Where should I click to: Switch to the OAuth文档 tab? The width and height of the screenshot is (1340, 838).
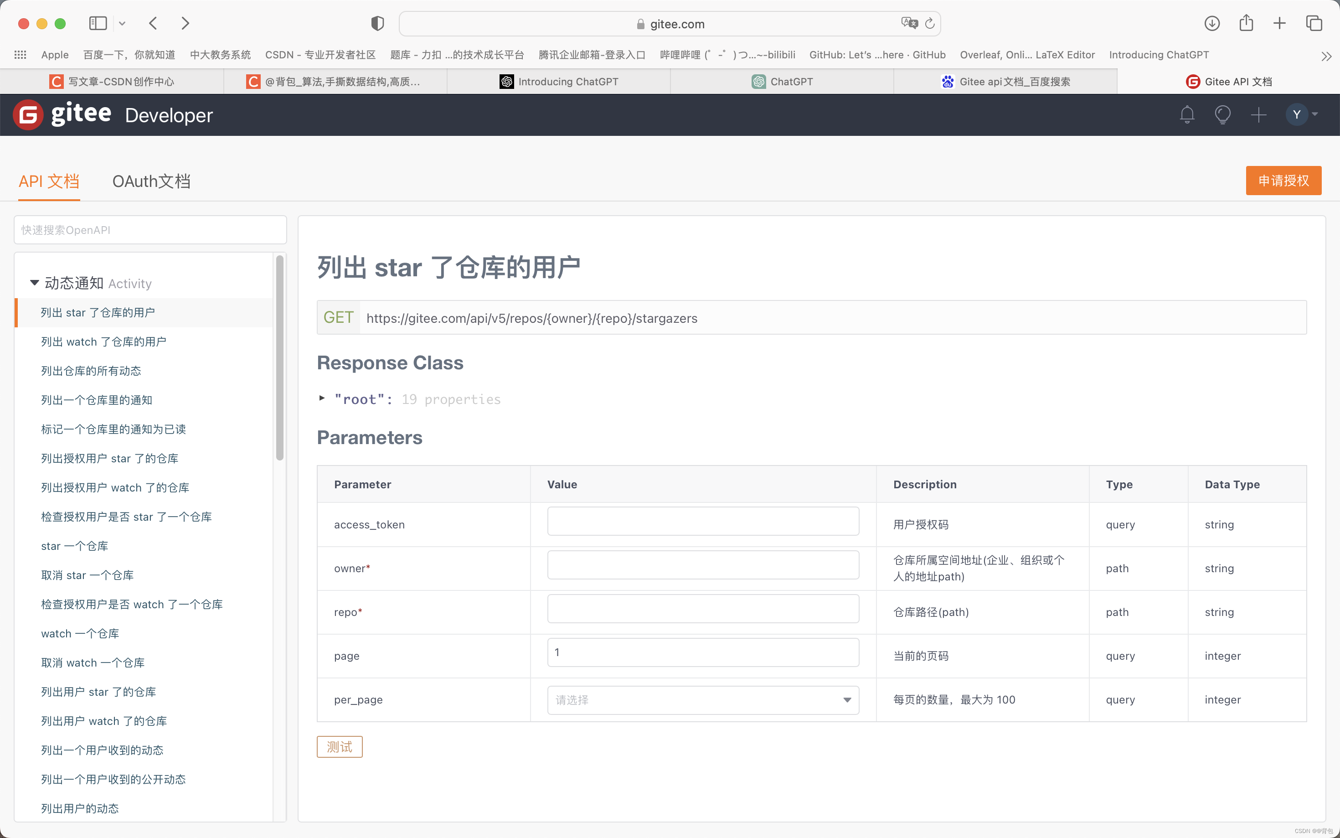point(151,181)
